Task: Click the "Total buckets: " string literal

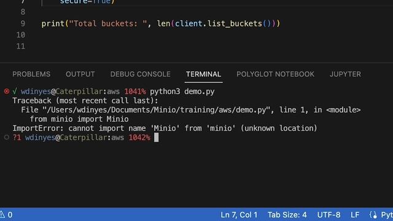Action: click(108, 23)
